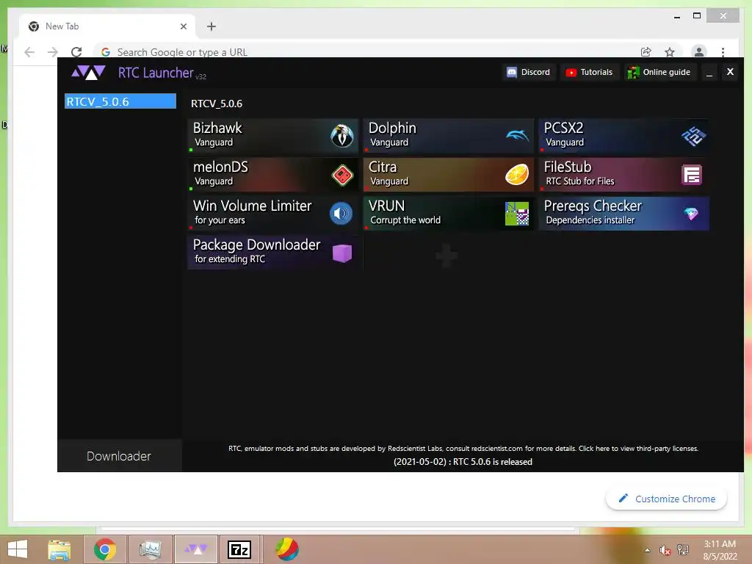Bookmark the page with star icon
This screenshot has height=564, width=752.
pos(670,52)
